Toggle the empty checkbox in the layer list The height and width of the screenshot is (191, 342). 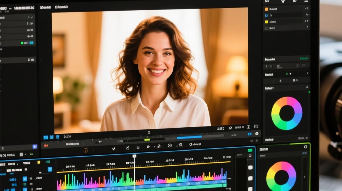[266, 28]
